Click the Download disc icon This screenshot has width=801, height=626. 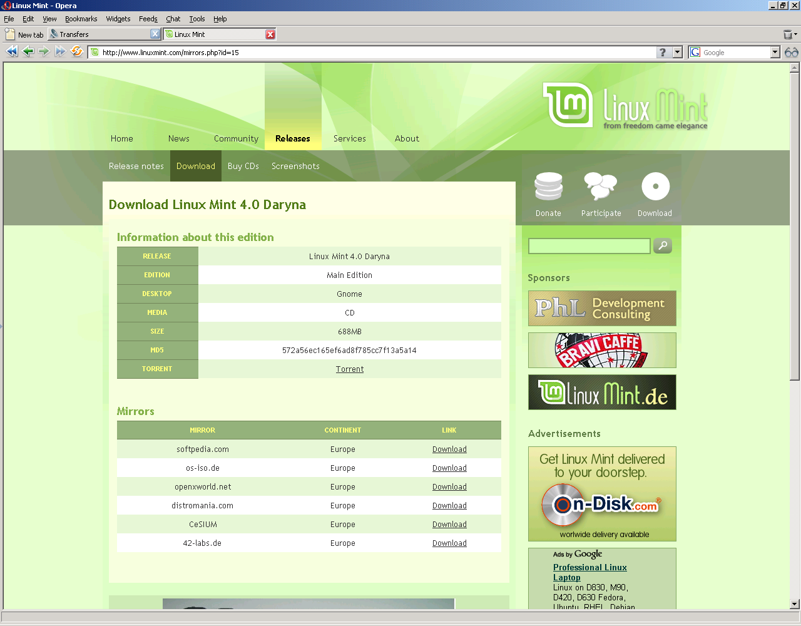655,186
